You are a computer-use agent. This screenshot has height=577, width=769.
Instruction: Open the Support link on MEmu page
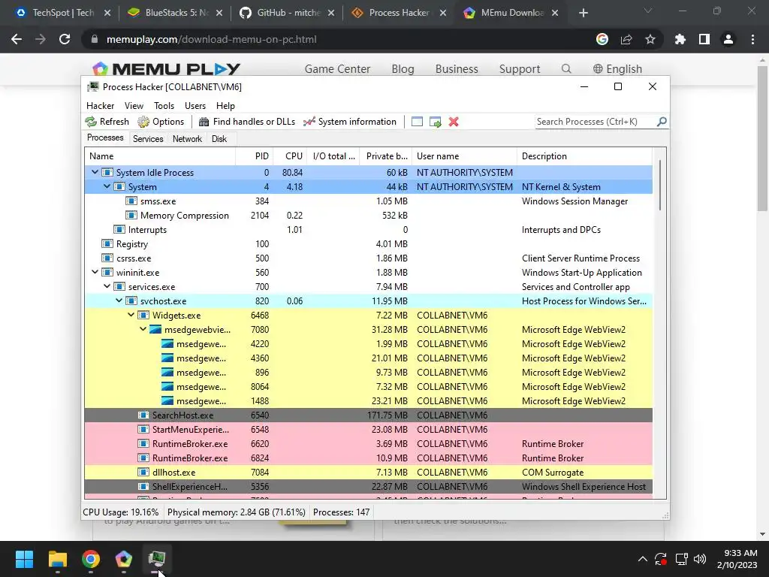(520, 68)
